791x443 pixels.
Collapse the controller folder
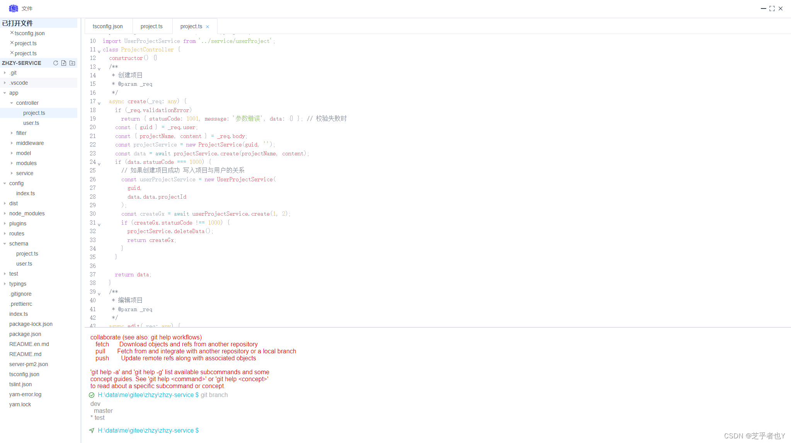12,103
